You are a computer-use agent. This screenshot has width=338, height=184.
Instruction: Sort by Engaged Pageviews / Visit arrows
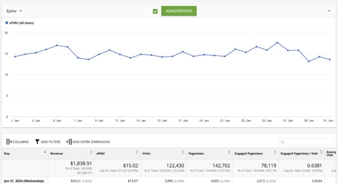(x=320, y=152)
